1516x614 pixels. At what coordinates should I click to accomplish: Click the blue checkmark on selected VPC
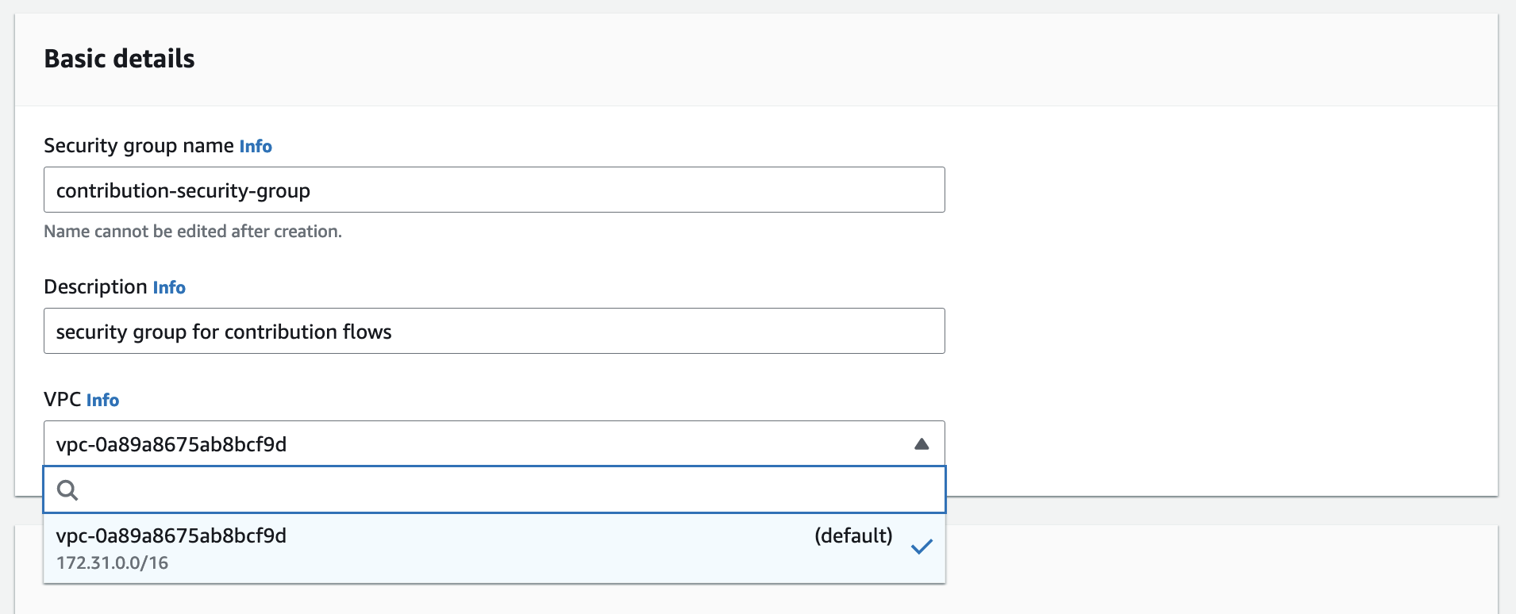922,547
